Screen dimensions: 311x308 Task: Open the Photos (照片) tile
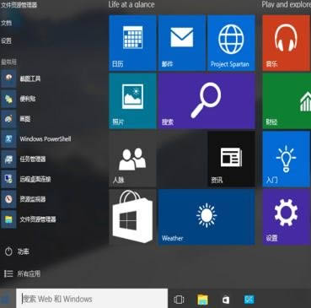132,100
